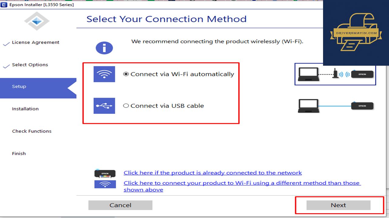The height and width of the screenshot is (218, 389).
Task: Click the Wi-Fi router connection diagram
Action: coord(335,74)
